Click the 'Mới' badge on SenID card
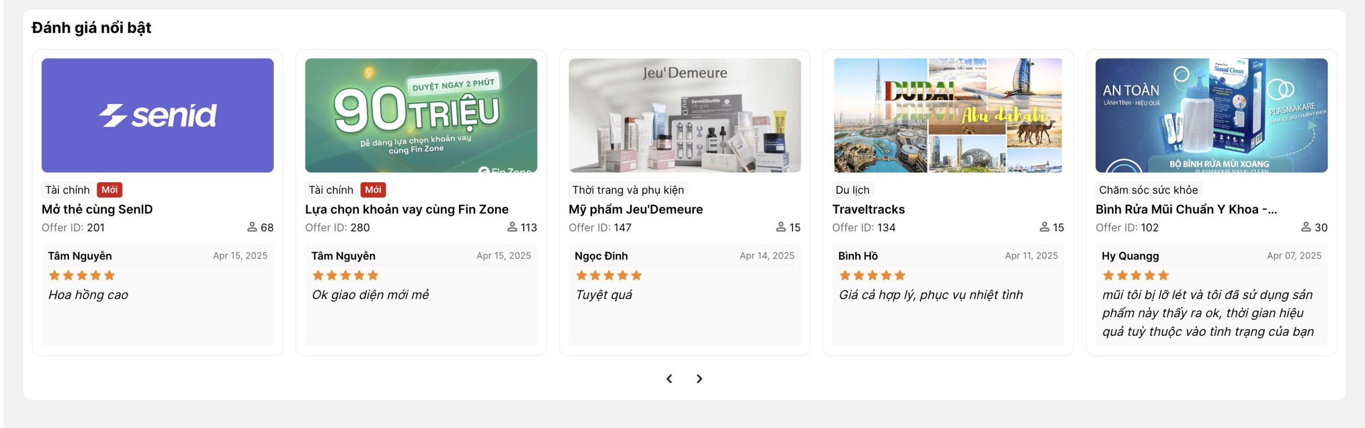 tap(109, 190)
